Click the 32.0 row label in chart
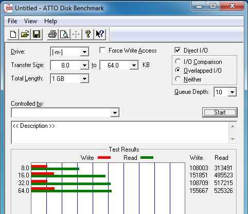The height and width of the screenshot is (214, 248). coord(24,183)
